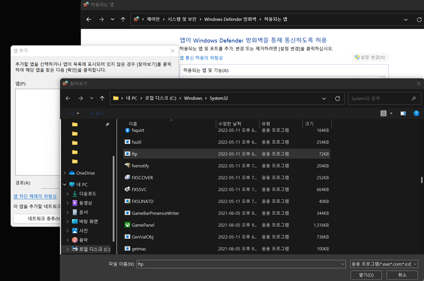This screenshot has width=424, height=281.
Task: Refresh the 허용되는 앱 window
Action: pos(419,20)
